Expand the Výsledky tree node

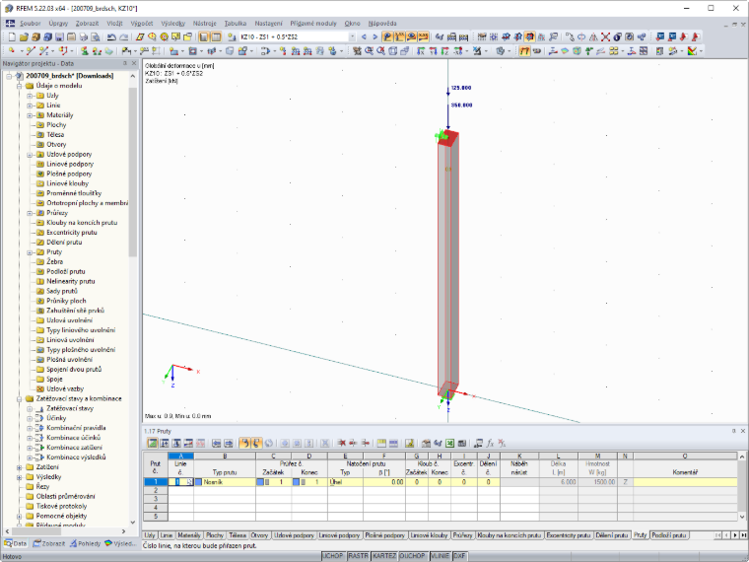19,477
